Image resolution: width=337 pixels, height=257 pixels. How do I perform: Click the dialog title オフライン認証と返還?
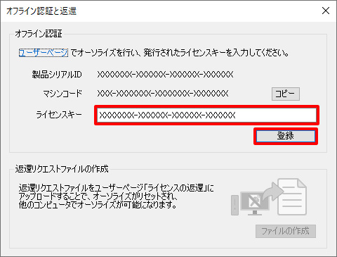tap(41, 11)
